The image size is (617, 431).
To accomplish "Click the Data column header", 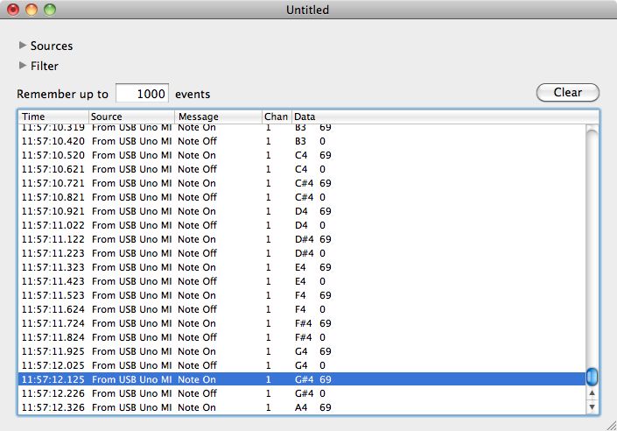I will (438, 117).
